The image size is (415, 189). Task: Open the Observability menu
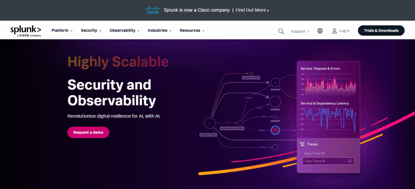click(x=124, y=31)
